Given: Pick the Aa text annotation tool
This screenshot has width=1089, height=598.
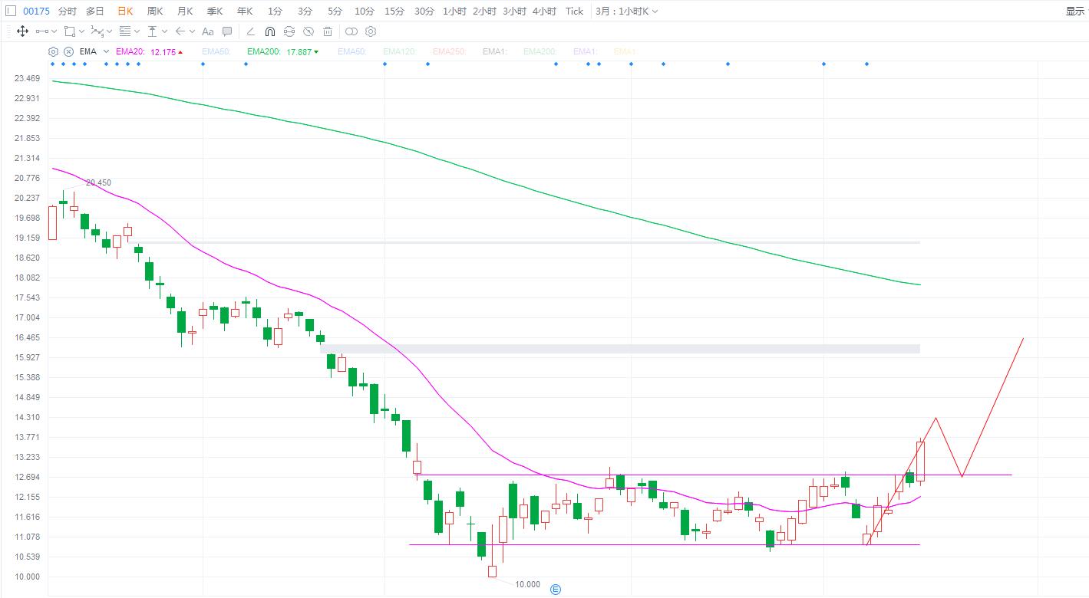Looking at the screenshot, I should [207, 31].
